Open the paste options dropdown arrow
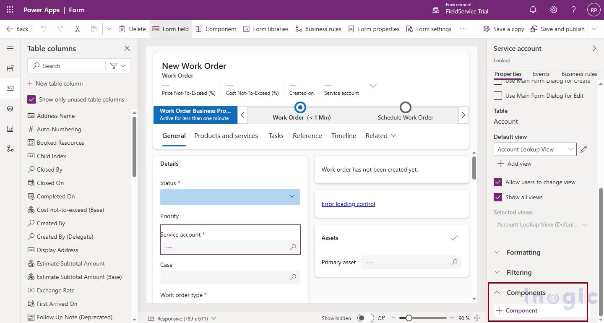 109,29
